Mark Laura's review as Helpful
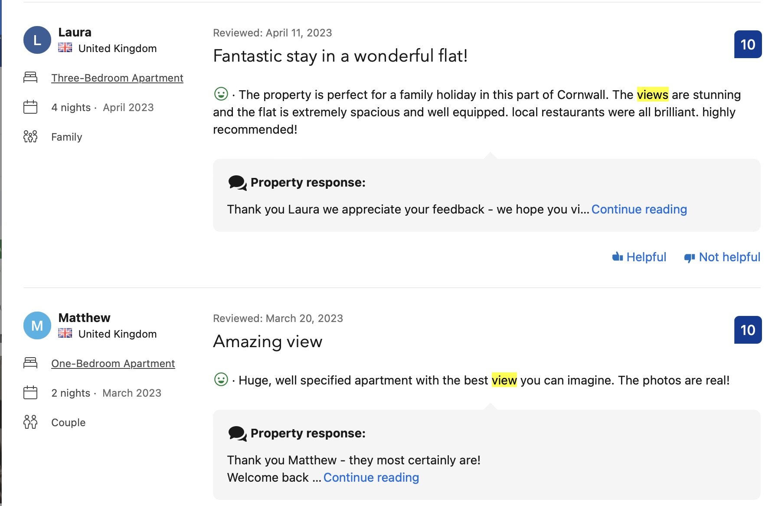 pyautogui.click(x=639, y=257)
